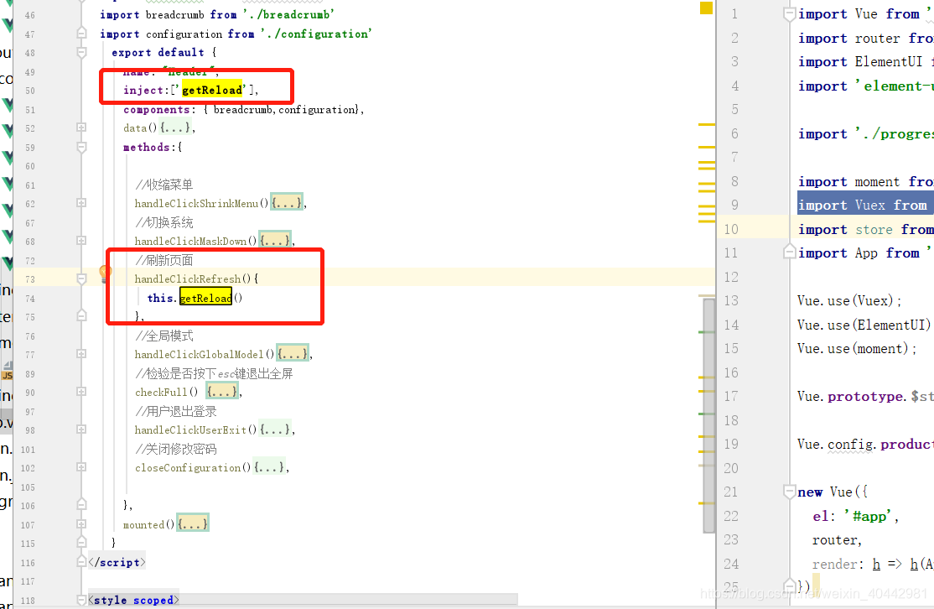Click the fold-end marker at line 75

[81, 315]
